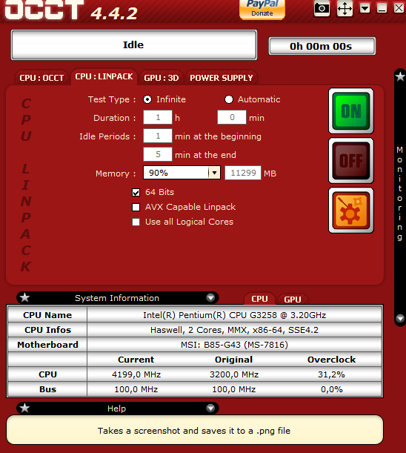The height and width of the screenshot is (453, 406).
Task: Select the Infinite test type
Action: click(x=147, y=99)
